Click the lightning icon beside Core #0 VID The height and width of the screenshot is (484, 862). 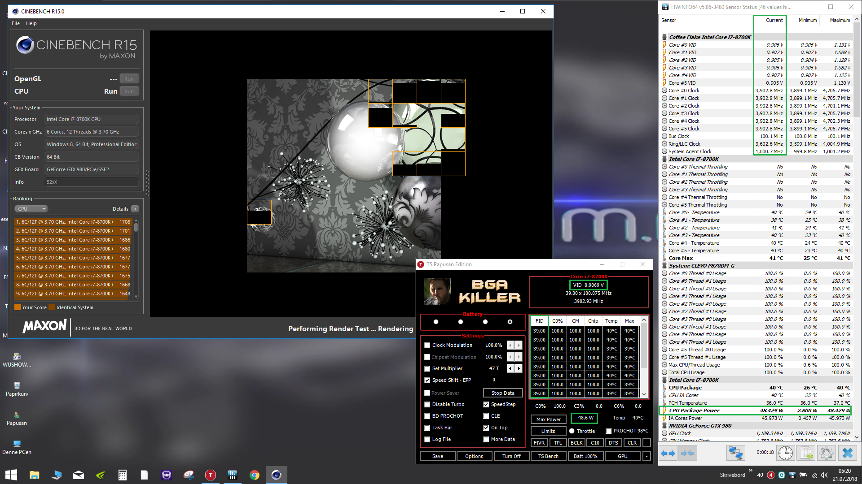tap(664, 45)
